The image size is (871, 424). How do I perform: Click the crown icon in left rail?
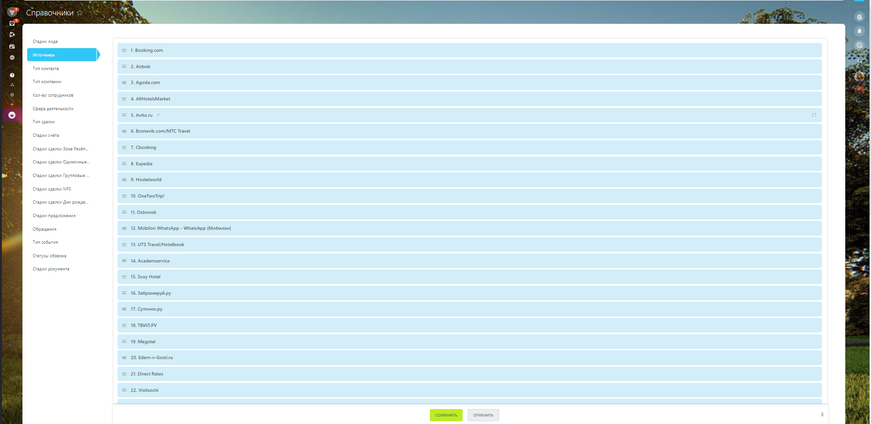click(x=12, y=115)
